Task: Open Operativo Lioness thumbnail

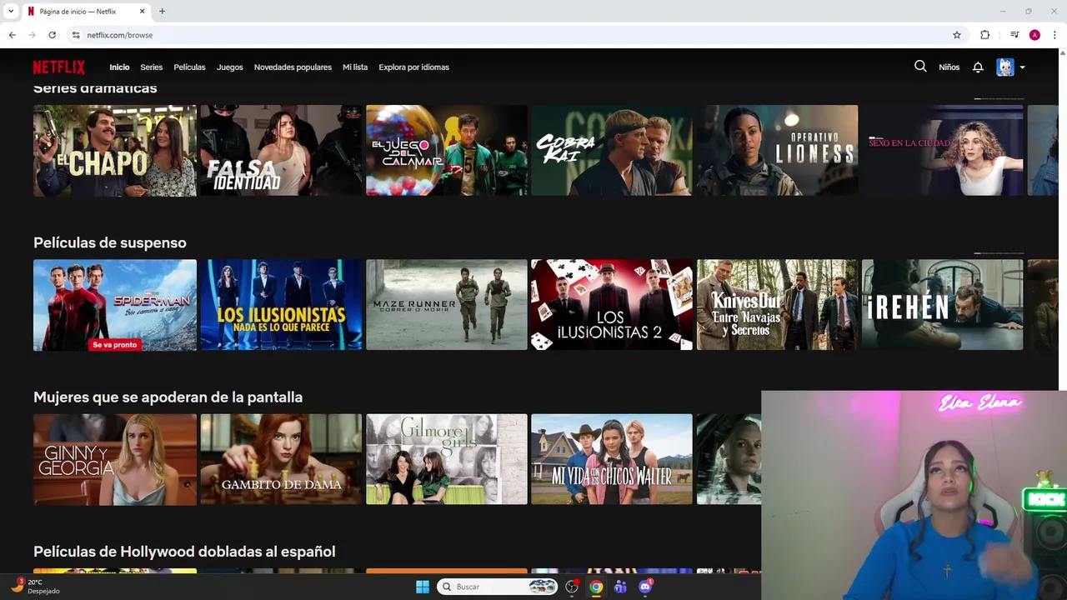Action: pyautogui.click(x=777, y=150)
